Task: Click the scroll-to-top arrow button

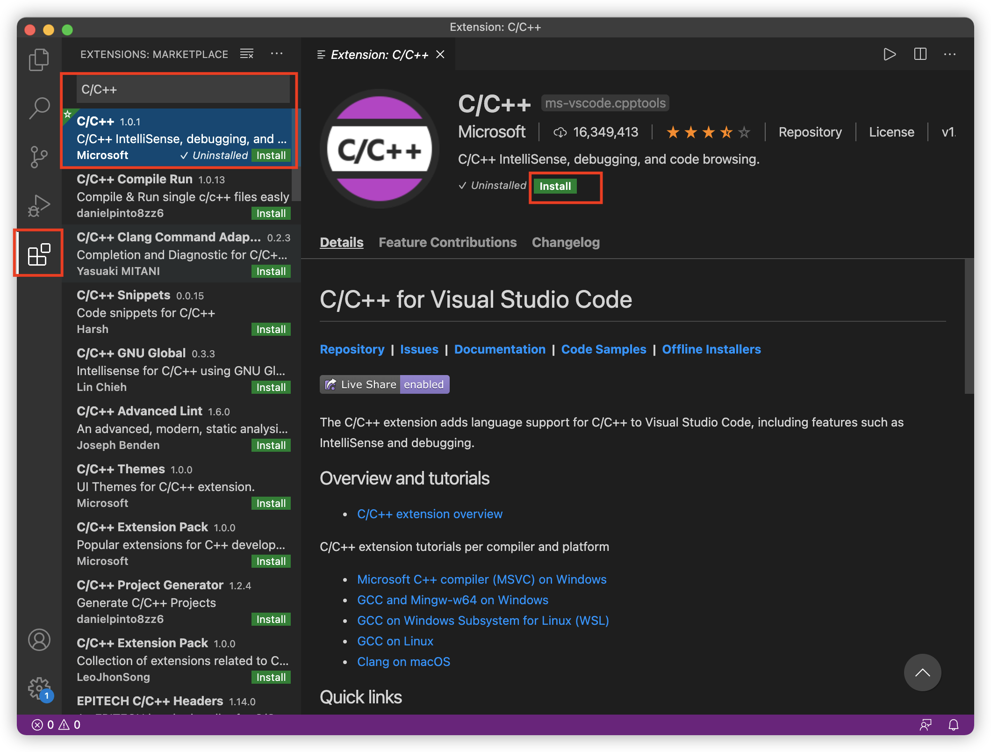Action: [x=922, y=672]
